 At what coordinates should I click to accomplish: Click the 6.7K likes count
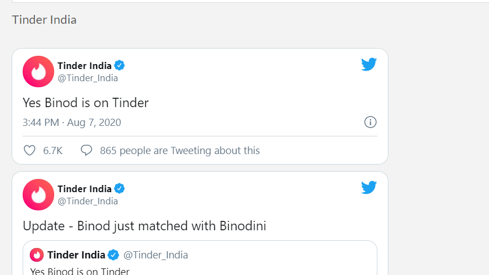(53, 150)
